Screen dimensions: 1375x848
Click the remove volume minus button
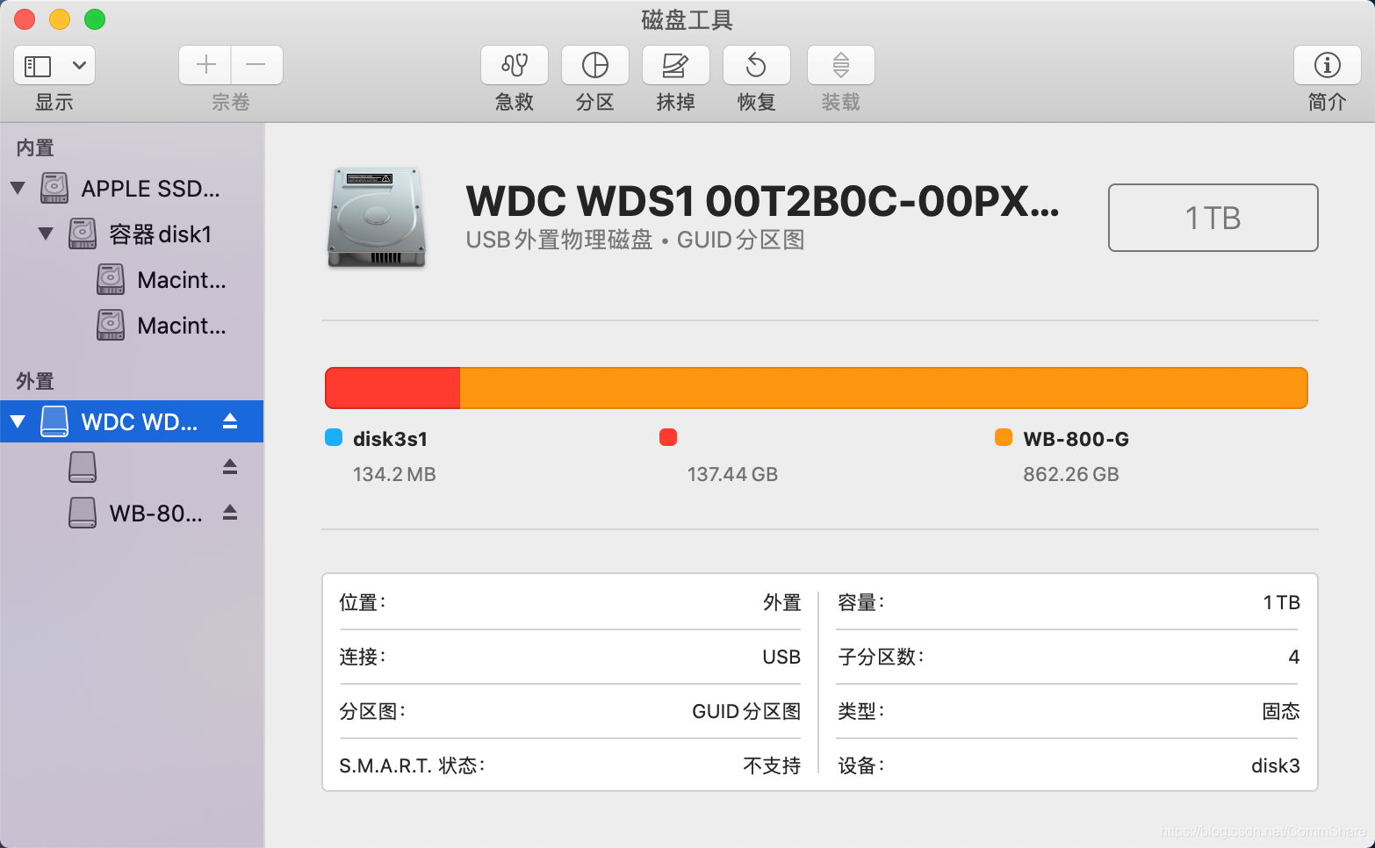click(x=256, y=65)
